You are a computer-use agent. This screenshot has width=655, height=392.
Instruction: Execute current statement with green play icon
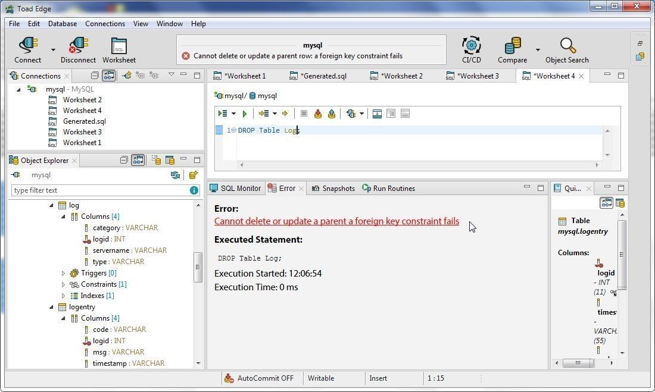[x=245, y=114]
